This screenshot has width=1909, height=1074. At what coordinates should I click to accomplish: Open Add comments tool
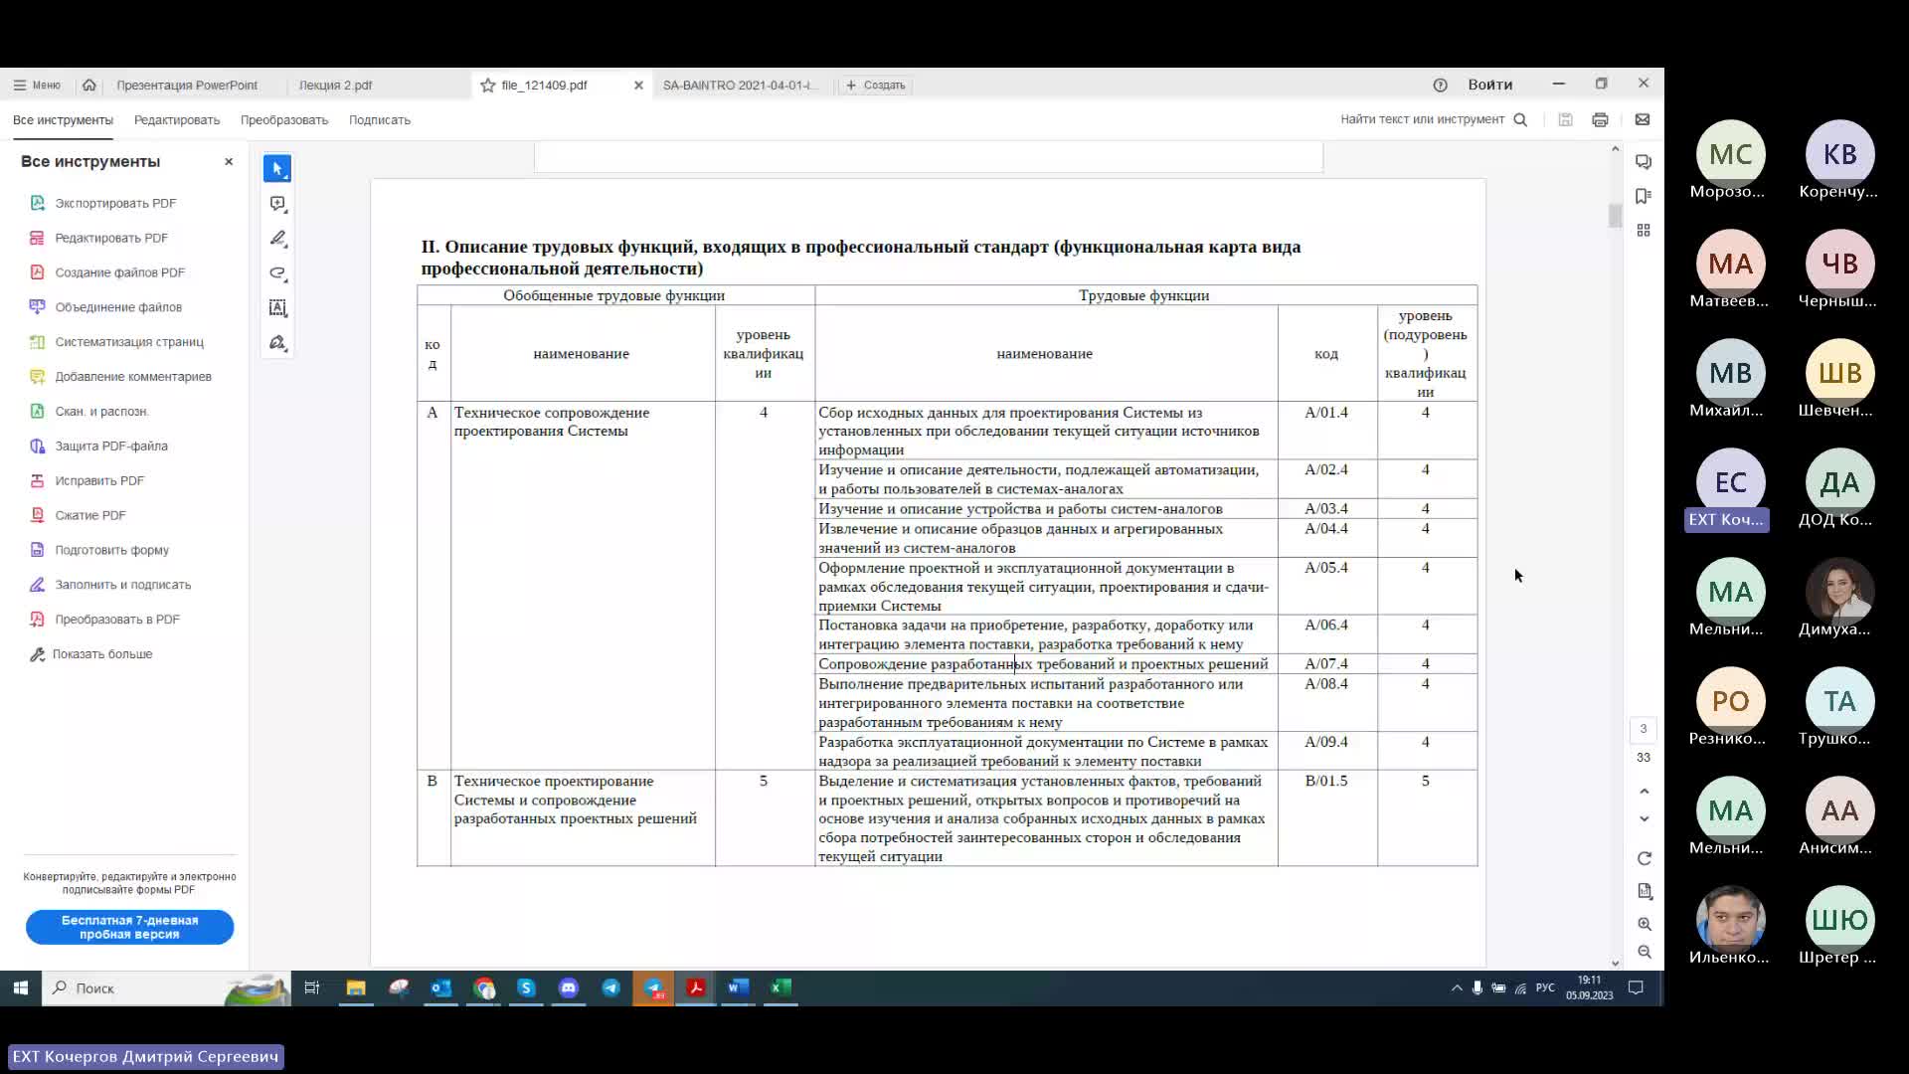pos(133,377)
